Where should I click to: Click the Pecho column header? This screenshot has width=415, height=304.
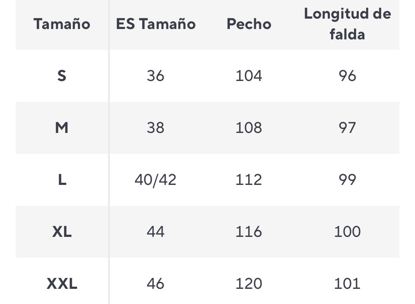pyautogui.click(x=249, y=24)
